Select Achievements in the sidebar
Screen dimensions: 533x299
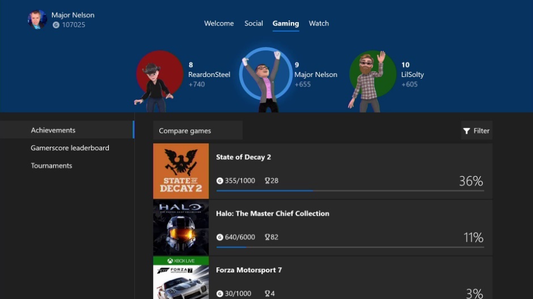pyautogui.click(x=53, y=130)
